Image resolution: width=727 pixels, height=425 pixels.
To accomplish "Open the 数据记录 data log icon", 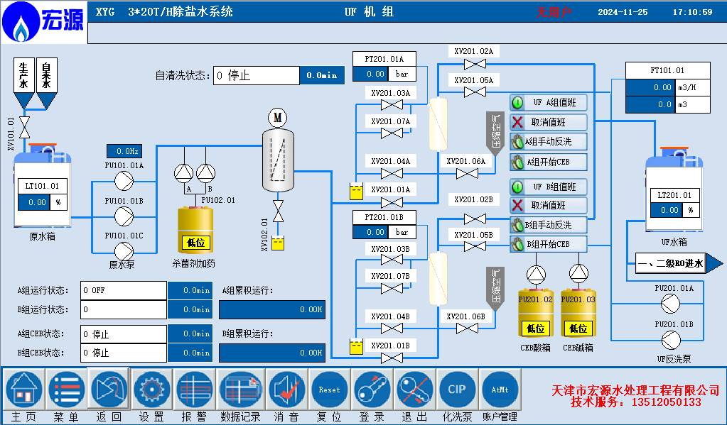I will point(241,390).
